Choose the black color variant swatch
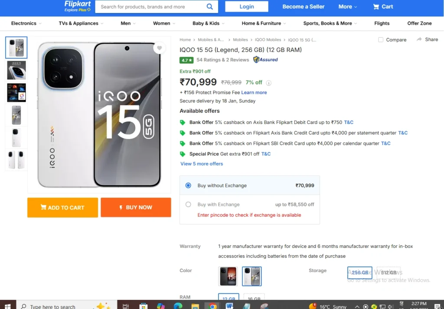Screen dimensions: 444x309 click(228, 276)
